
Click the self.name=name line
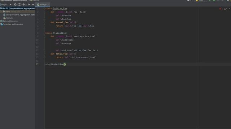(x=65, y=40)
